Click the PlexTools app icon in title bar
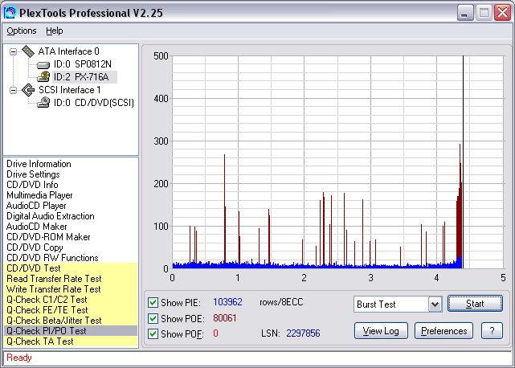The width and height of the screenshot is (515, 368). point(10,13)
